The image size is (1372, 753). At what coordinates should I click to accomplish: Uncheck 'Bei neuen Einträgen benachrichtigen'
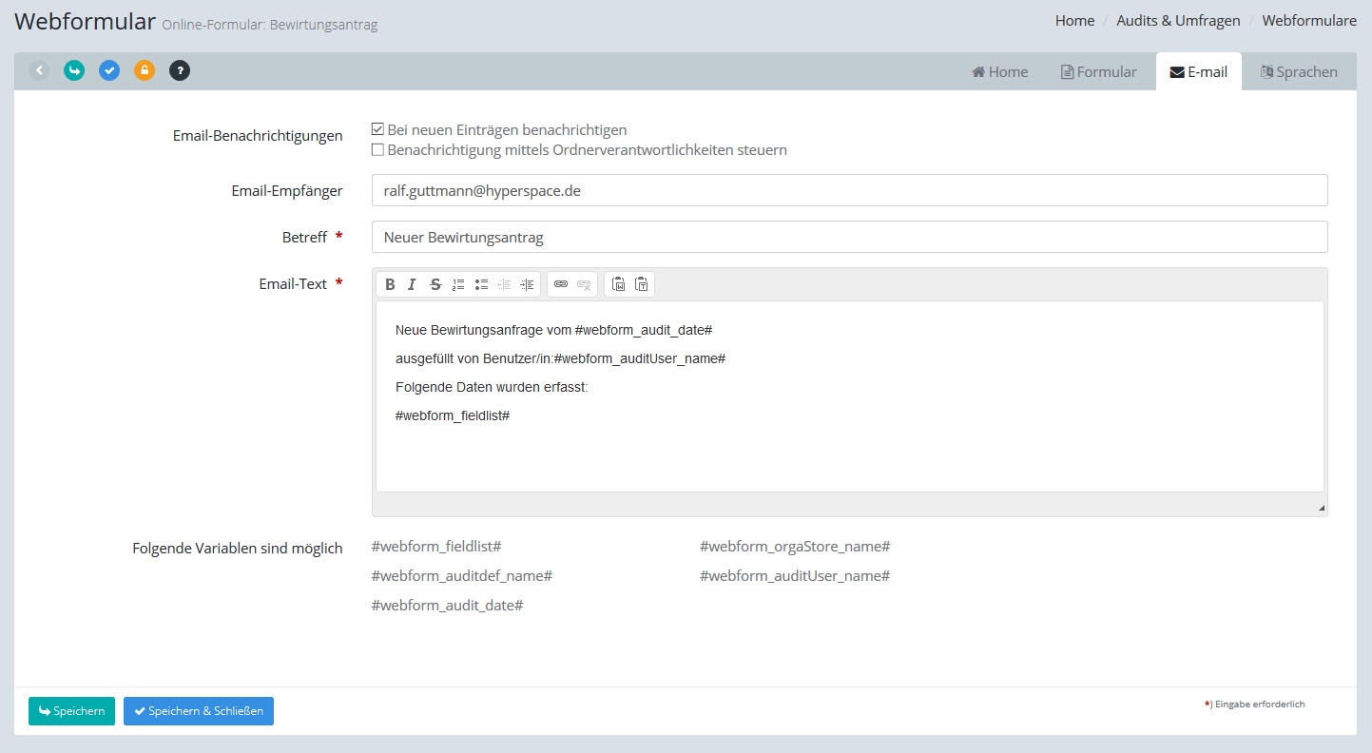pos(377,129)
